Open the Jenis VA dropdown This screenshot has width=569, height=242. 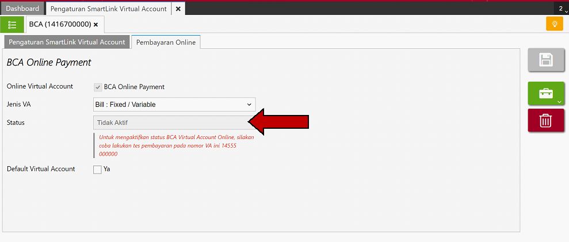(x=174, y=105)
